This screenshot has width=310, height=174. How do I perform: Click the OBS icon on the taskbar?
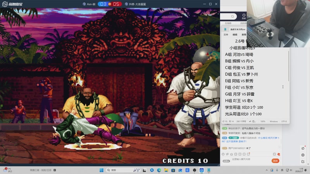195,170
